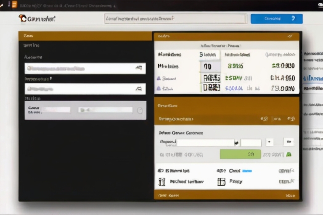323x215 pixels.
Task: Click the small icon between the form fields
Action: pyautogui.click(x=237, y=143)
